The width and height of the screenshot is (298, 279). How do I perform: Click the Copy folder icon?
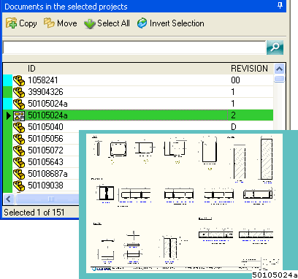pos(11,23)
